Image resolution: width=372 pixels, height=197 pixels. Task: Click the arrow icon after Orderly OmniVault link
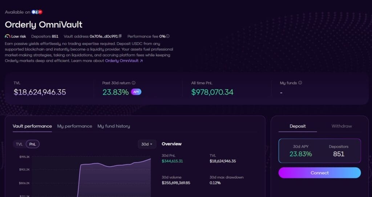[x=141, y=61]
